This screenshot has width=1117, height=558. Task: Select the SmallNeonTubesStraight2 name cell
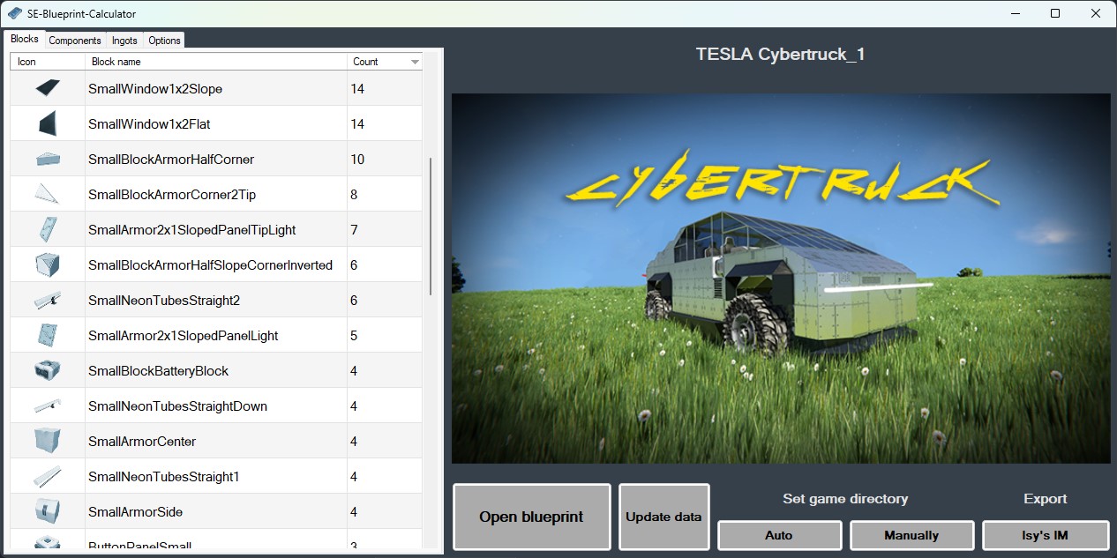click(216, 300)
